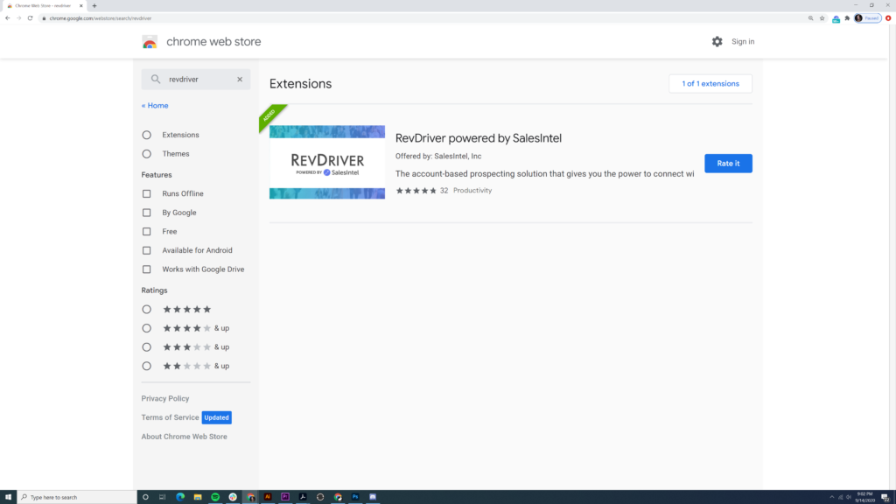Viewport: 896px width, 504px height.
Task: Bookmark this page with star icon
Action: (x=822, y=18)
